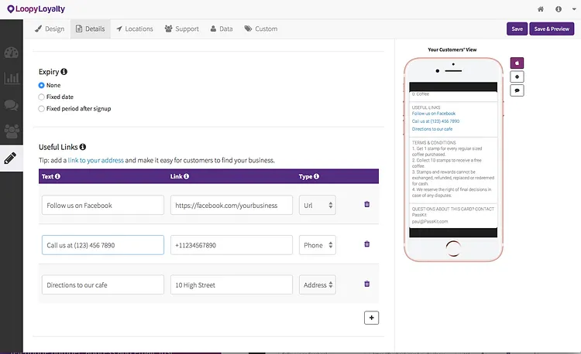Image resolution: width=581 pixels, height=354 pixels.
Task: Click the LoopyLoyalty logo
Action: point(36,9)
